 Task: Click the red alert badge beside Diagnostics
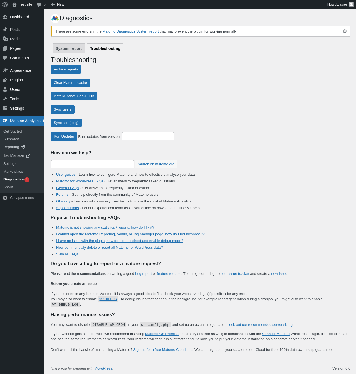coord(27,180)
